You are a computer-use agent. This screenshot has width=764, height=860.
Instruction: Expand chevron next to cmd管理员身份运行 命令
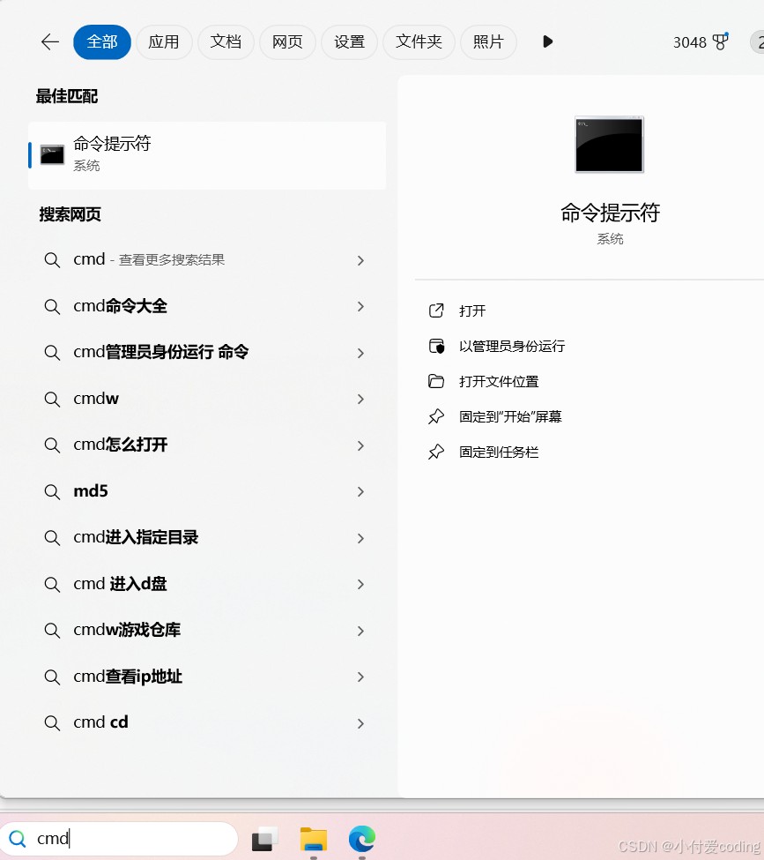[360, 353]
